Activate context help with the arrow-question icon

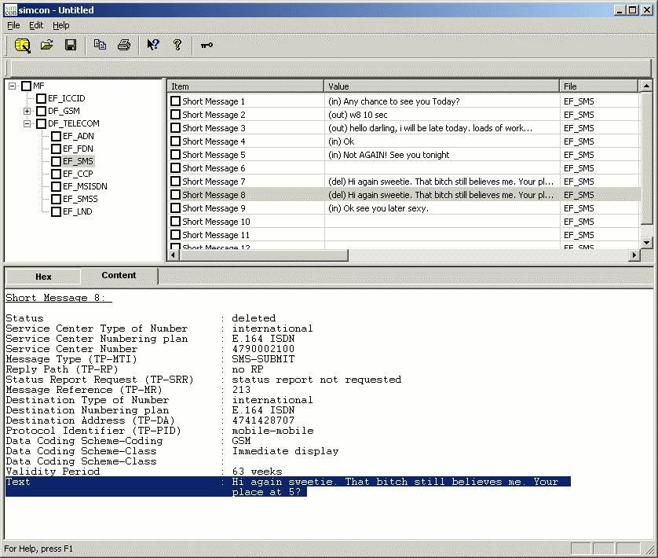[x=152, y=45]
